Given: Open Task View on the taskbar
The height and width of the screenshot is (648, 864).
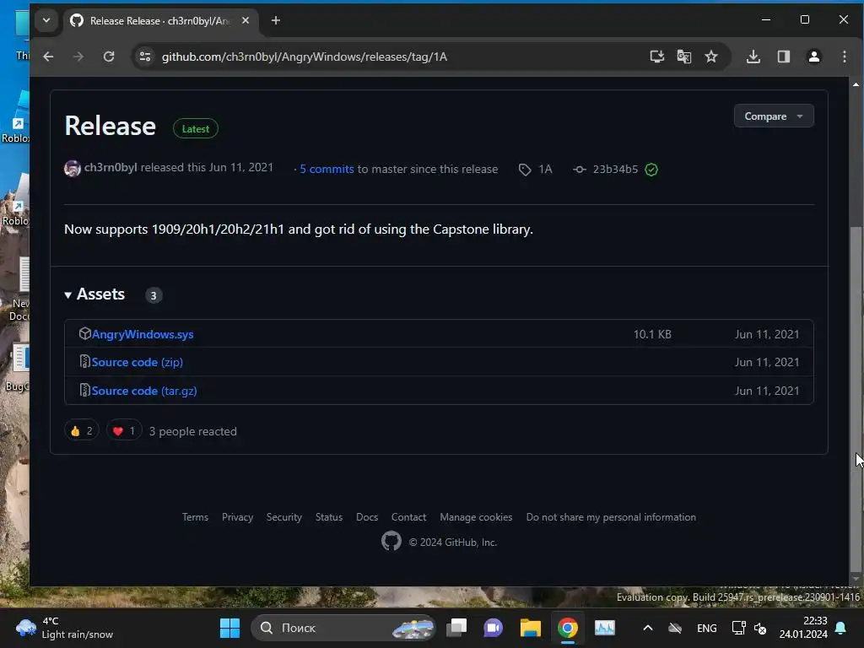Looking at the screenshot, I should coord(456,628).
